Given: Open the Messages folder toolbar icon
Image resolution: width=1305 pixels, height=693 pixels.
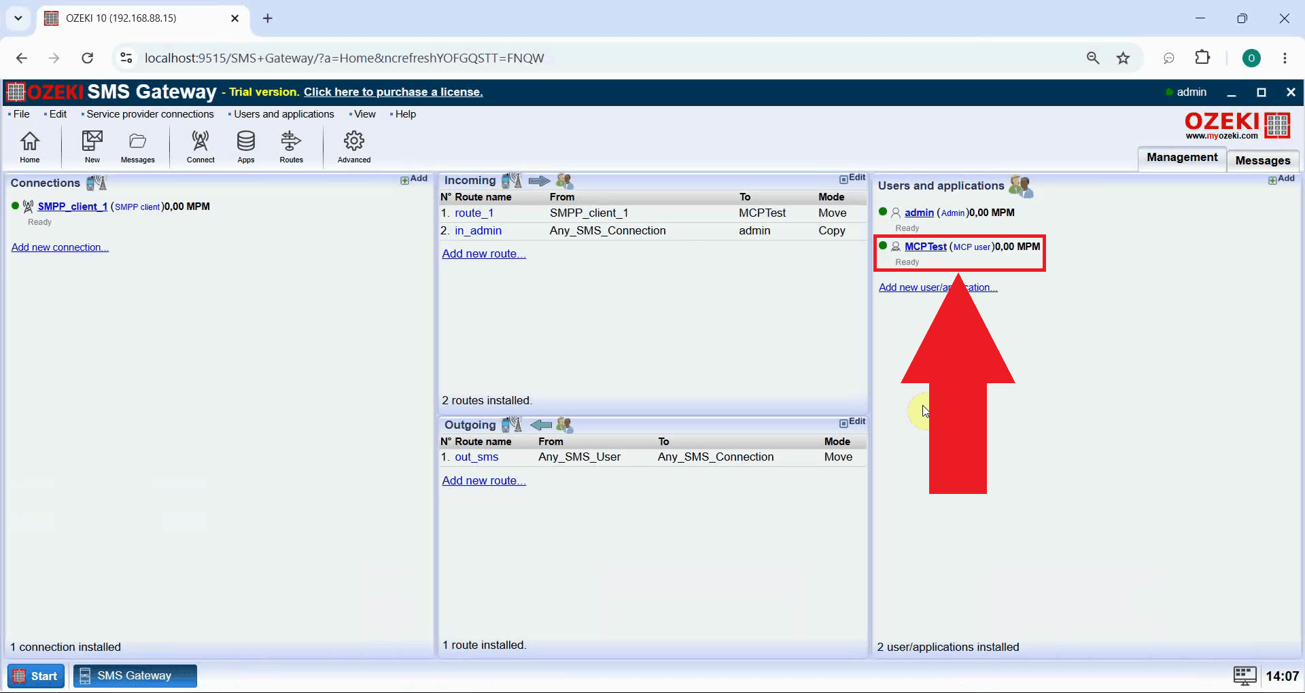Looking at the screenshot, I should pyautogui.click(x=137, y=146).
